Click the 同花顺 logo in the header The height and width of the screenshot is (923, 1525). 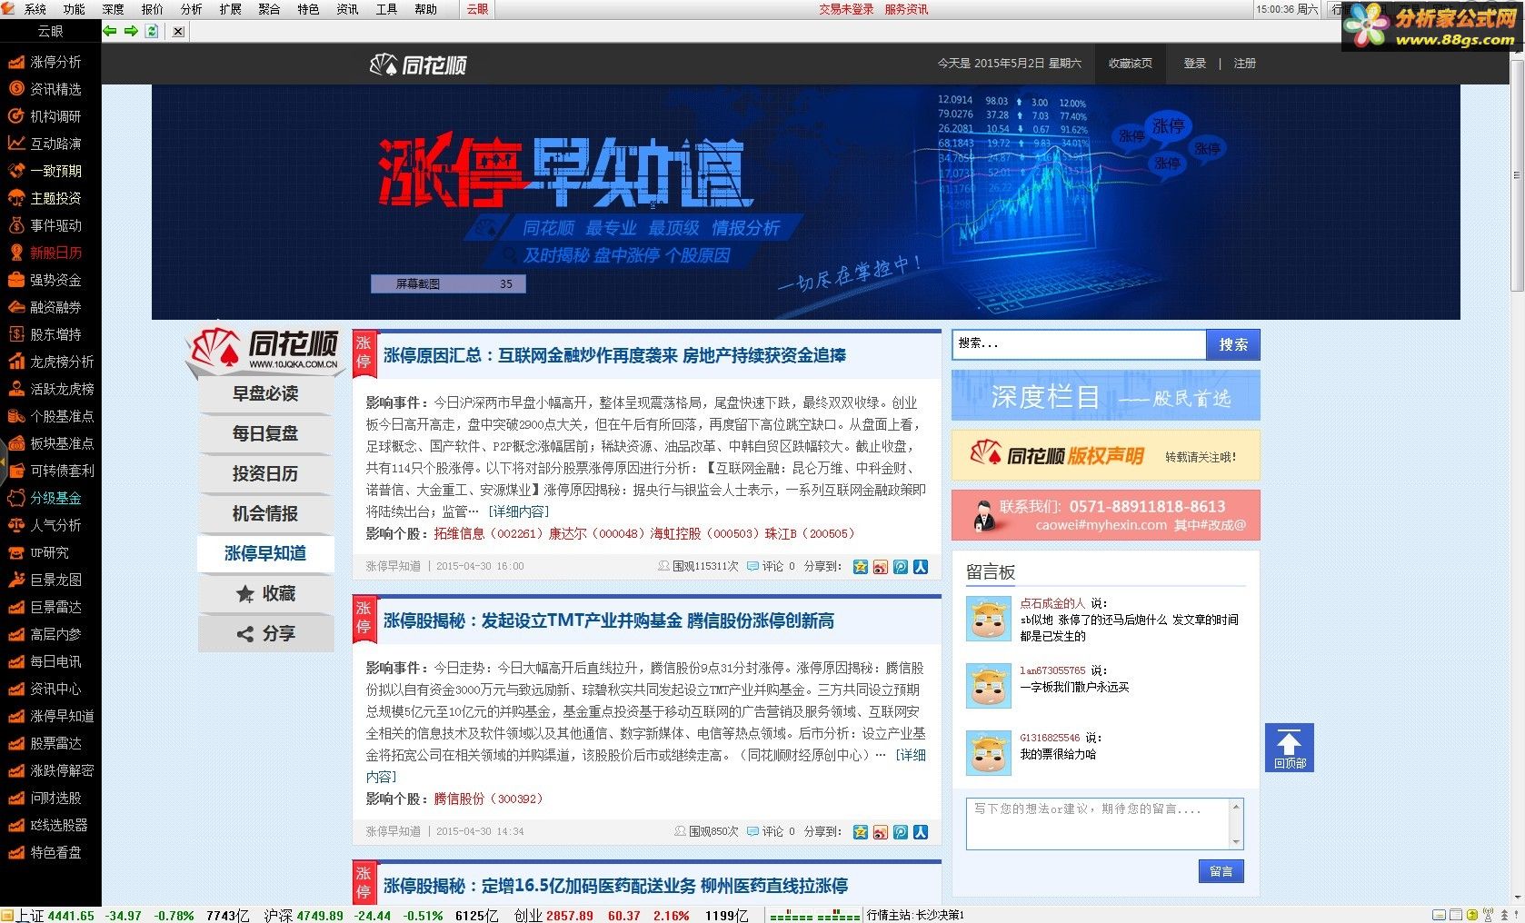[418, 65]
